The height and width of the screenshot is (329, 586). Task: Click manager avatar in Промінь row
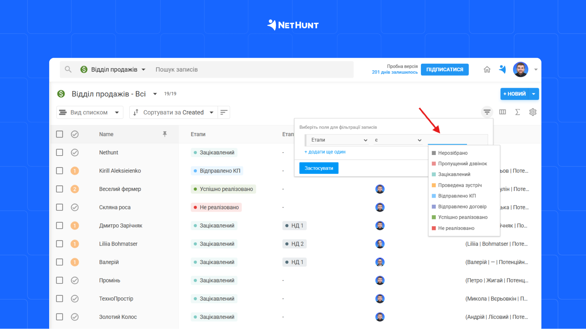pos(380,280)
